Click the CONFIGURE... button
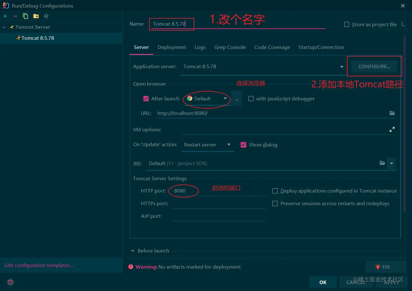 click(x=374, y=67)
